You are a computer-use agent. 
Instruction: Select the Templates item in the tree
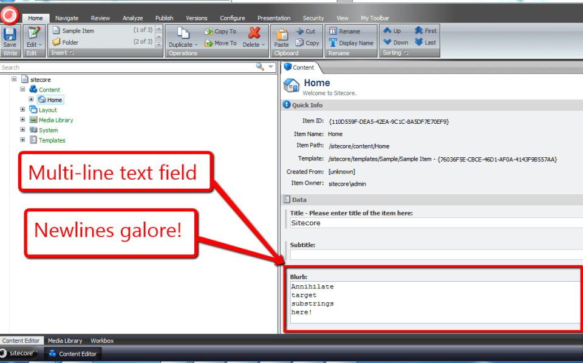(52, 140)
